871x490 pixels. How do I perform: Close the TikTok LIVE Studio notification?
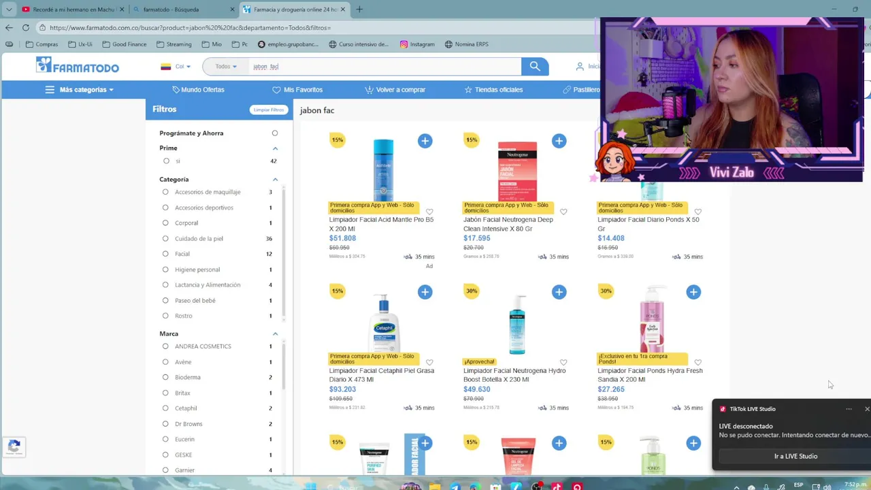867,409
